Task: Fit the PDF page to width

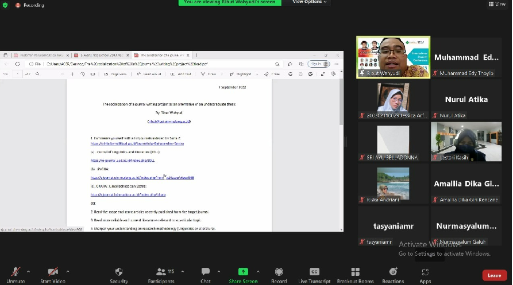Action: [x=92, y=74]
